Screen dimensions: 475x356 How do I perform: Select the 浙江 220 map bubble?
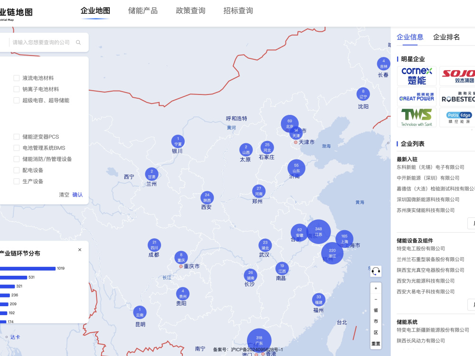[x=332, y=253]
